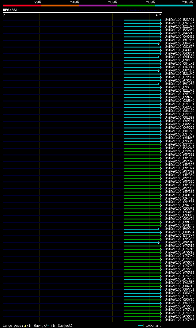The image size is (196, 328).
Task: Click the green alignment bar for UniRef100_A7KRF4
Action: pos(143,317)
